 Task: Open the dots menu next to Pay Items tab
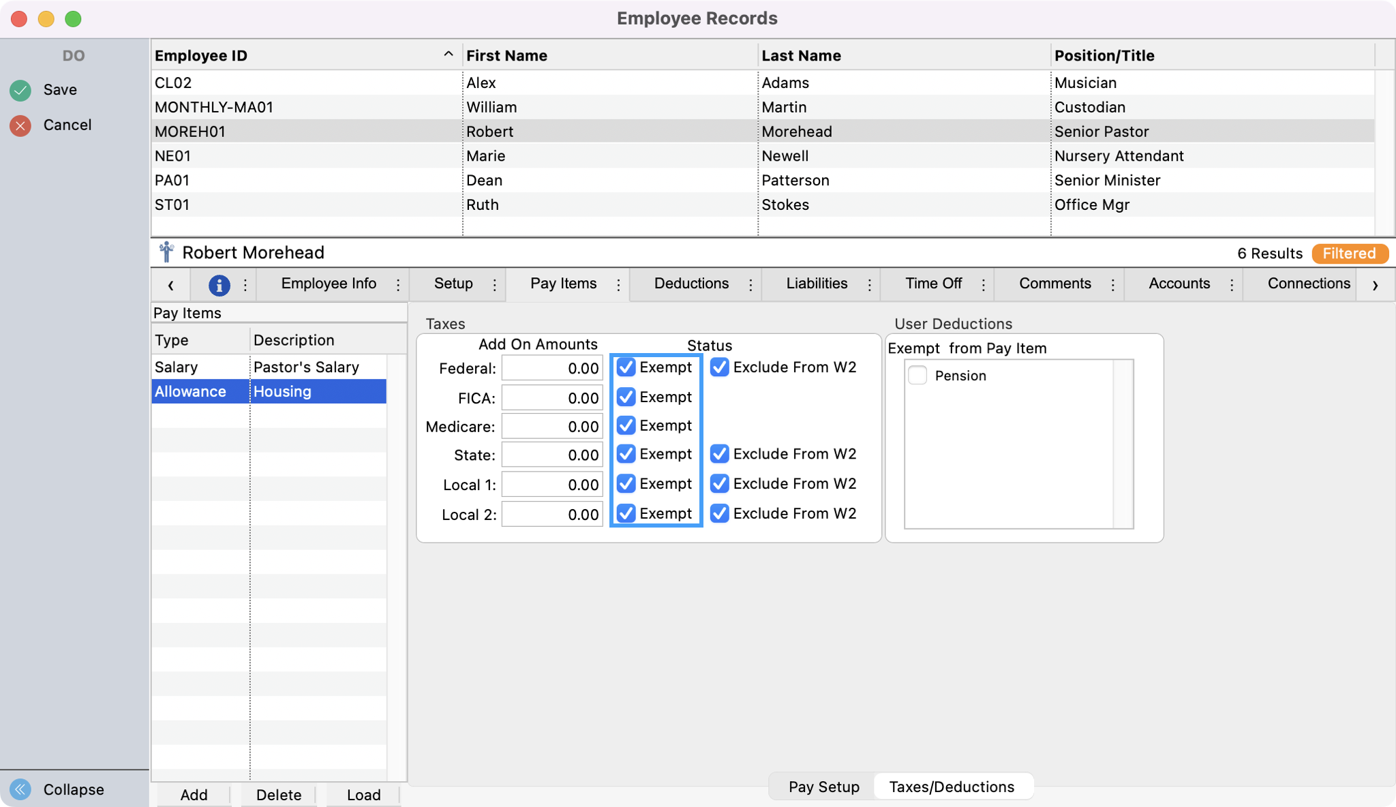tap(618, 285)
